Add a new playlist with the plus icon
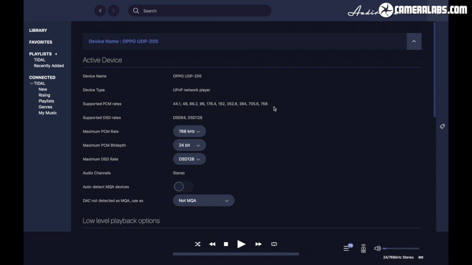 pyautogui.click(x=56, y=54)
